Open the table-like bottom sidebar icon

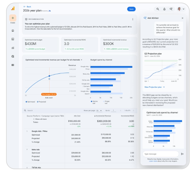[13, 65]
